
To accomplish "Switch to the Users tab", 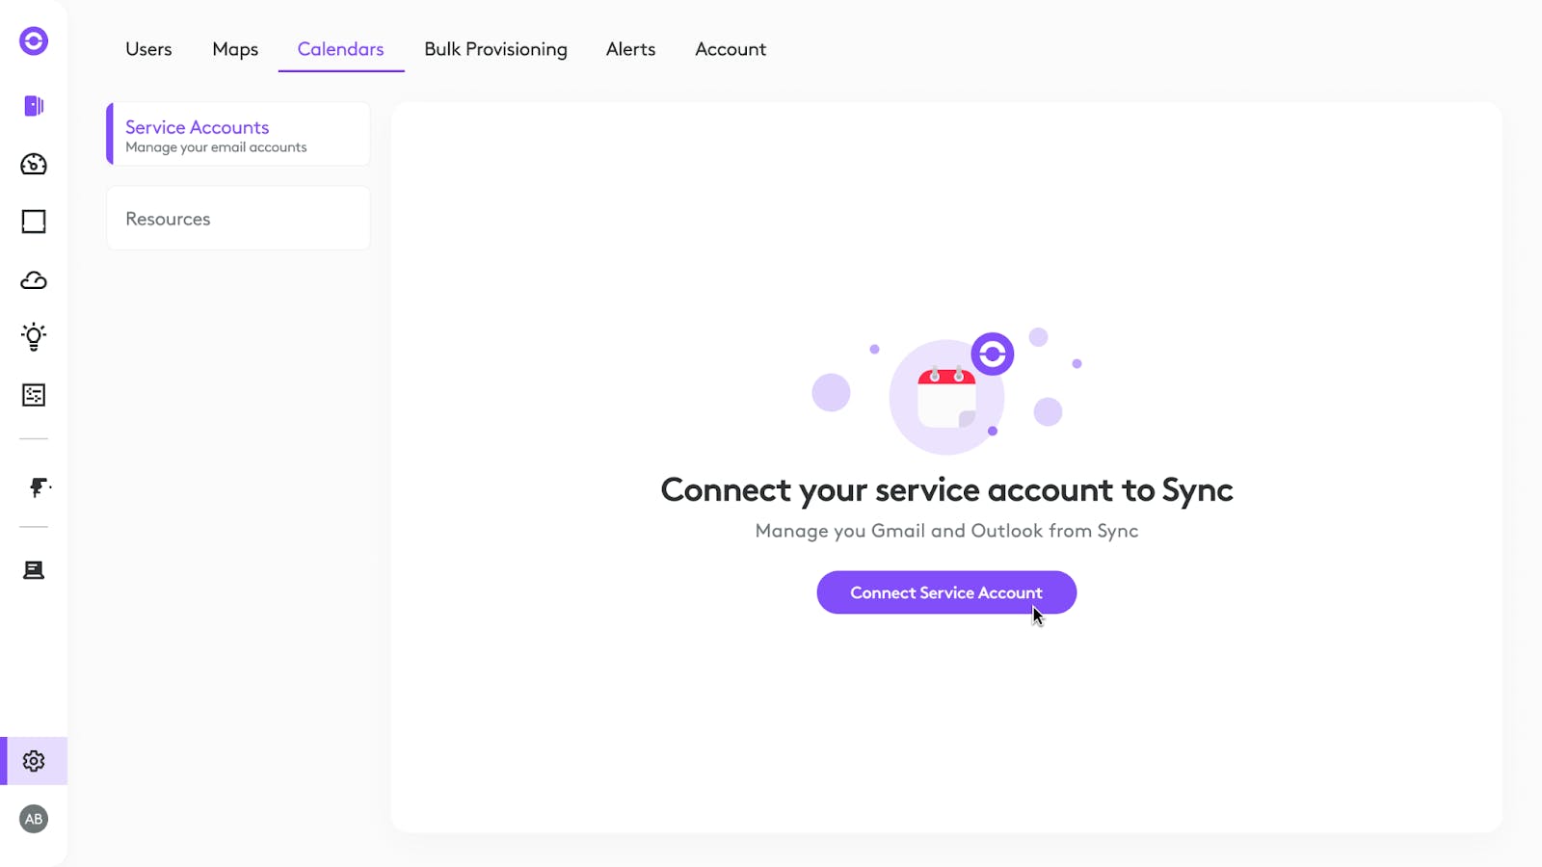I will pyautogui.click(x=148, y=49).
